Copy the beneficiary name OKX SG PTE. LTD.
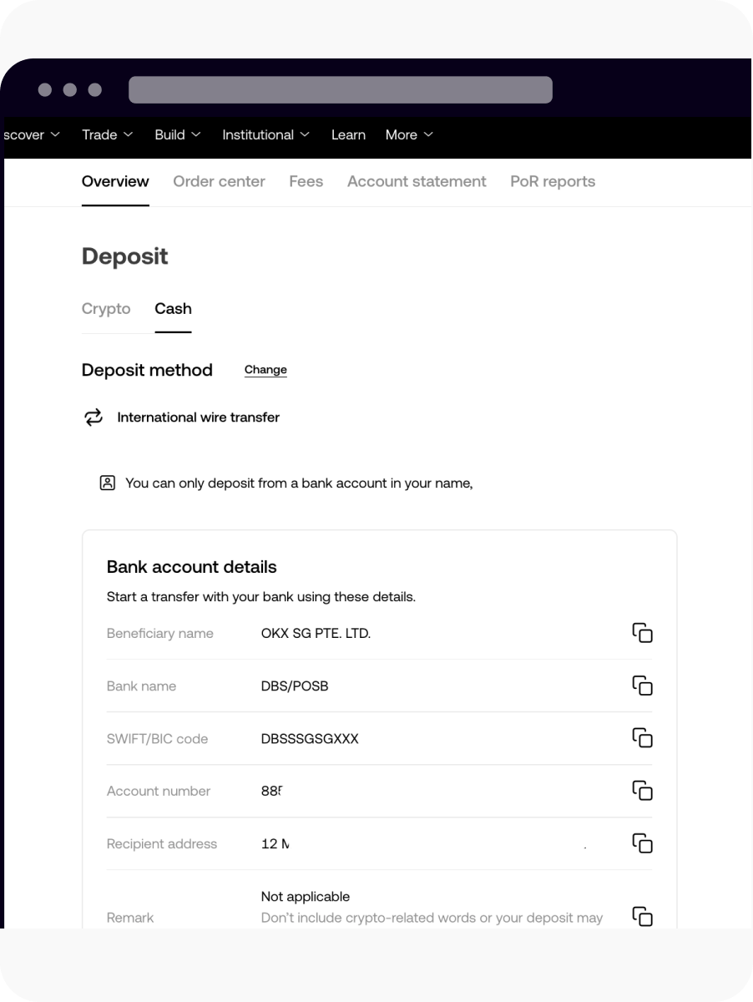The height and width of the screenshot is (1002, 753). click(x=643, y=633)
